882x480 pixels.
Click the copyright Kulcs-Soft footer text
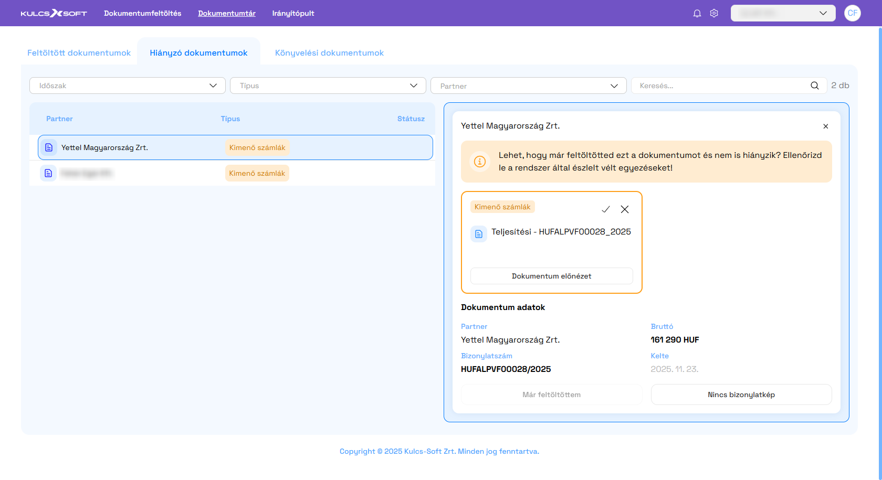439,451
